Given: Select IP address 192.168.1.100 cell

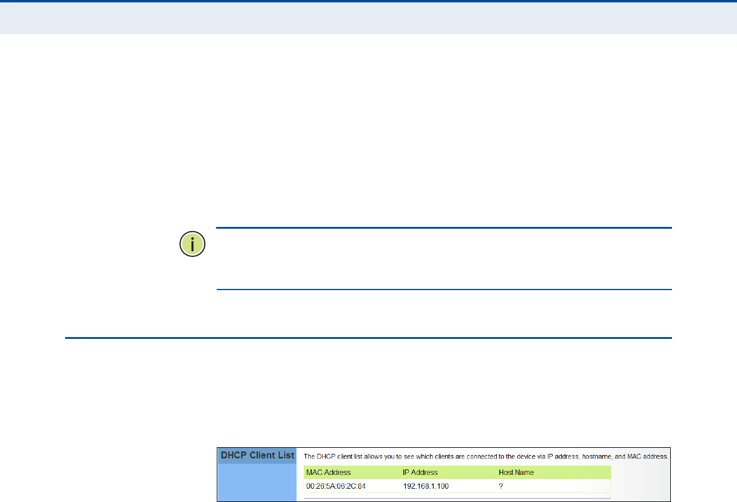Looking at the screenshot, I should coord(426,486).
